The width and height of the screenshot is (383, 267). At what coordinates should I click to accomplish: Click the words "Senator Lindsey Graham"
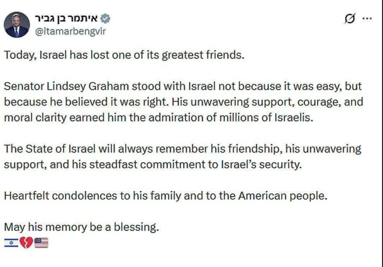coord(67,86)
